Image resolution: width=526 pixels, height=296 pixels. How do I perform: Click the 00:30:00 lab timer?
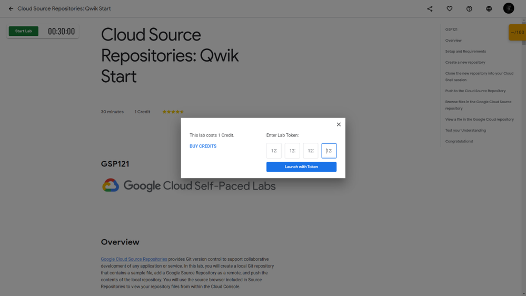click(x=62, y=32)
